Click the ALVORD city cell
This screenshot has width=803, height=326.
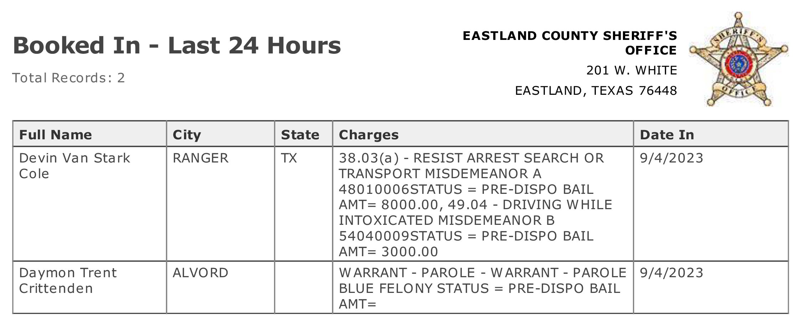[x=220, y=287]
